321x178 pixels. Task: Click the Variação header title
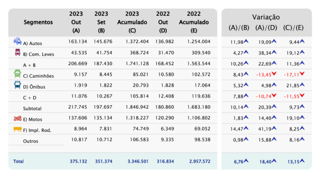tap(266, 17)
